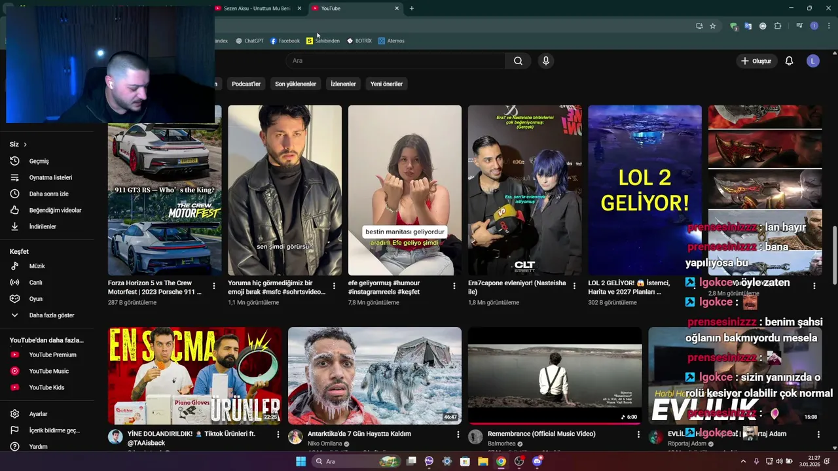
Task: Open YouTube Music link
Action: [x=47, y=371]
